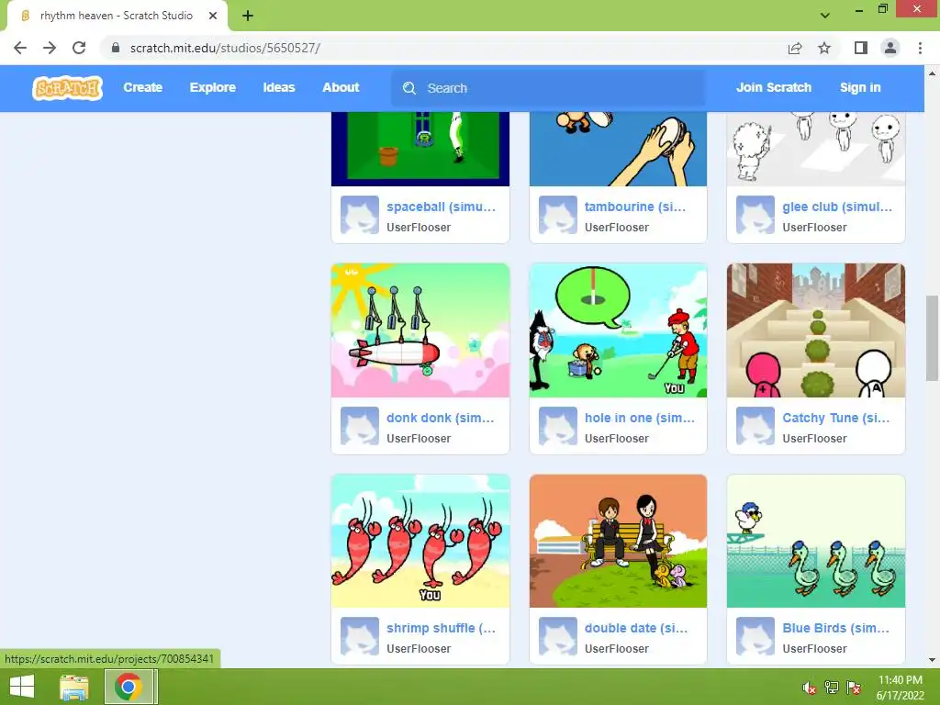
Task: Click the shrimp shuffle thumbnail
Action: click(420, 541)
